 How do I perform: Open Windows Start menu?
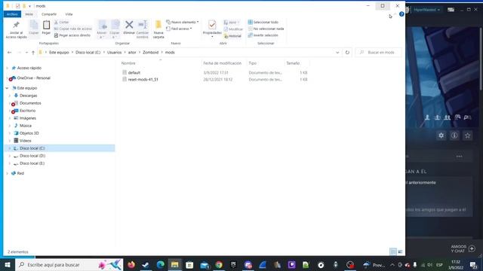pos(8,265)
